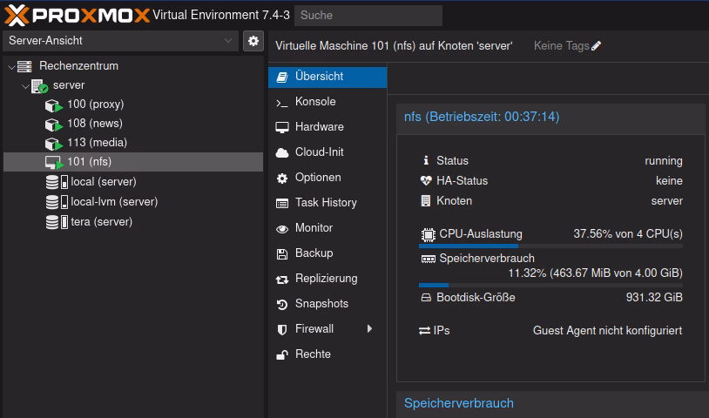Open the Übersicht tab
The image size is (709, 418).
pyautogui.click(x=327, y=77)
